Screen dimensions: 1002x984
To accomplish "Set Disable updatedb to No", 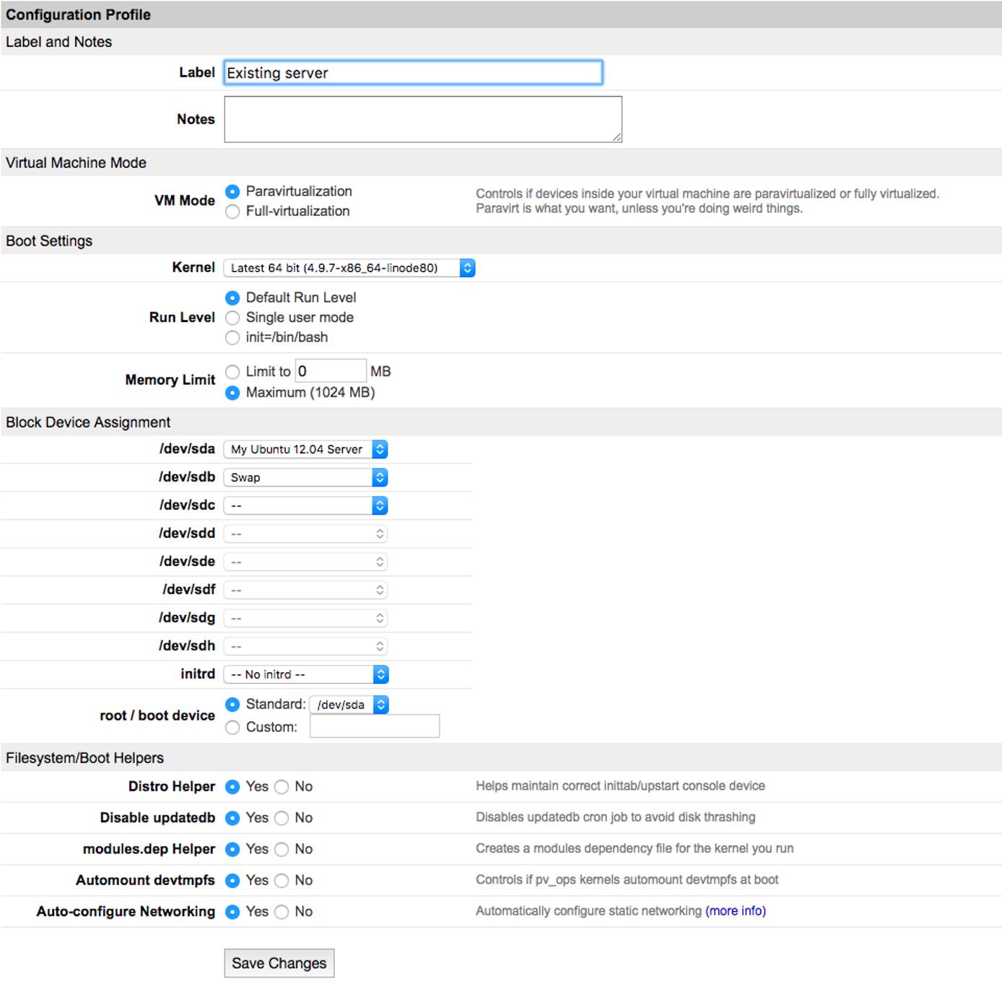I will click(x=282, y=818).
